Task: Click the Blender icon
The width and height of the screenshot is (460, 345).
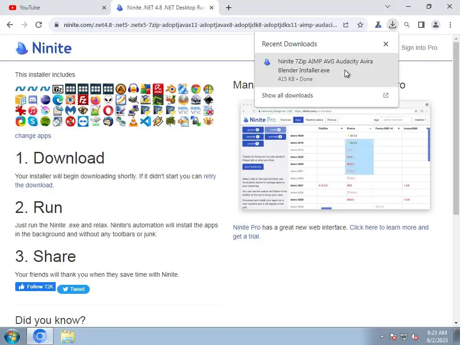Action: pos(171,89)
